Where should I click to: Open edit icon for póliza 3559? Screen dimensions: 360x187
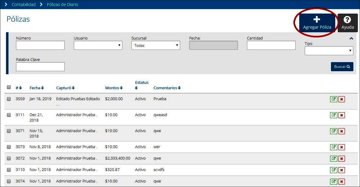click(334, 99)
